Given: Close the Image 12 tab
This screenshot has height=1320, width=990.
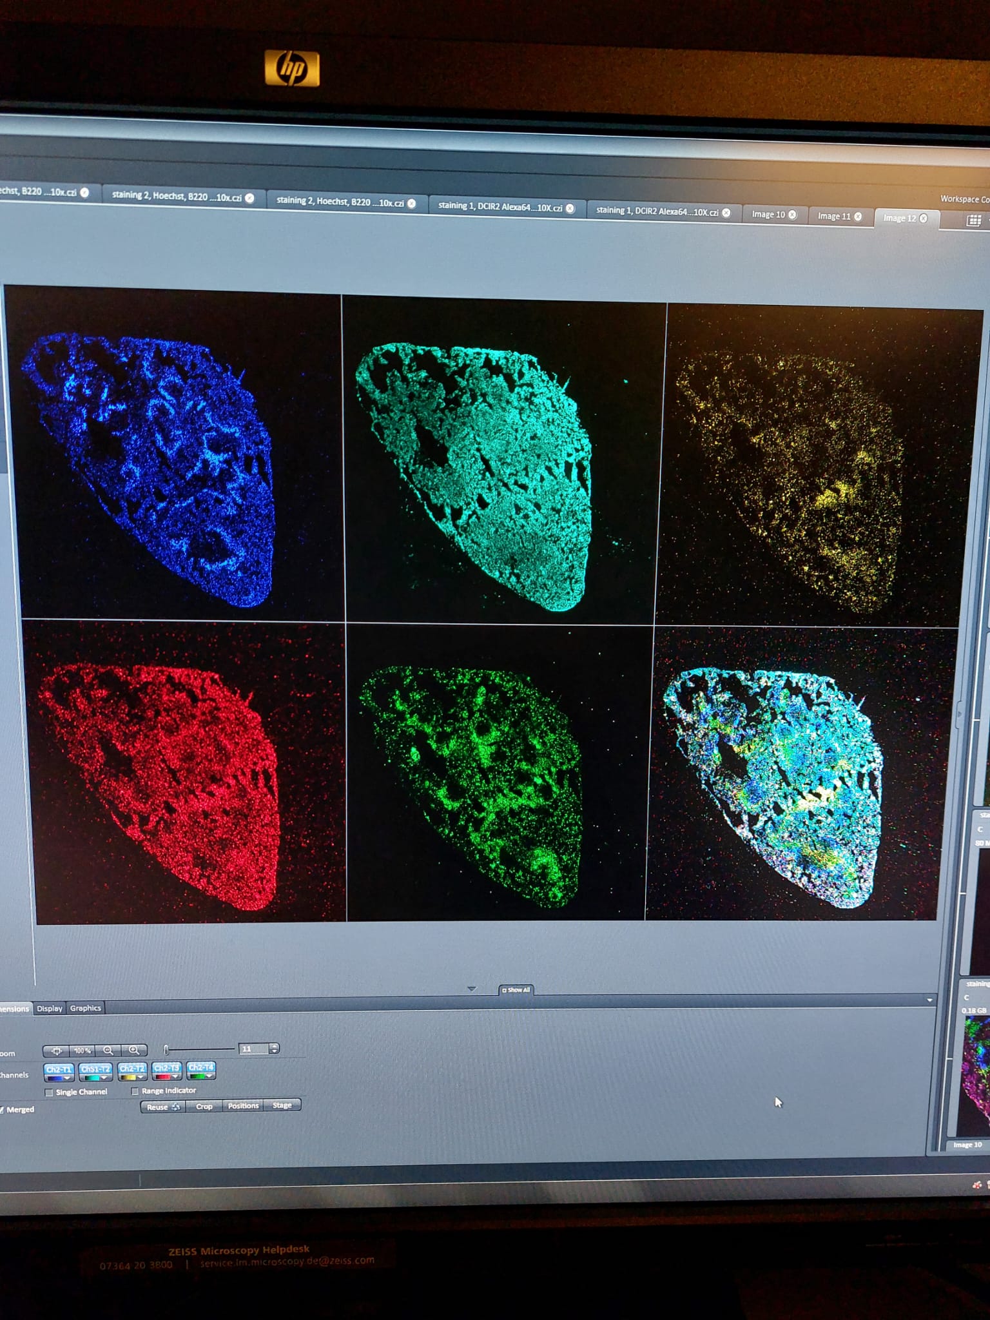Looking at the screenshot, I should (924, 218).
